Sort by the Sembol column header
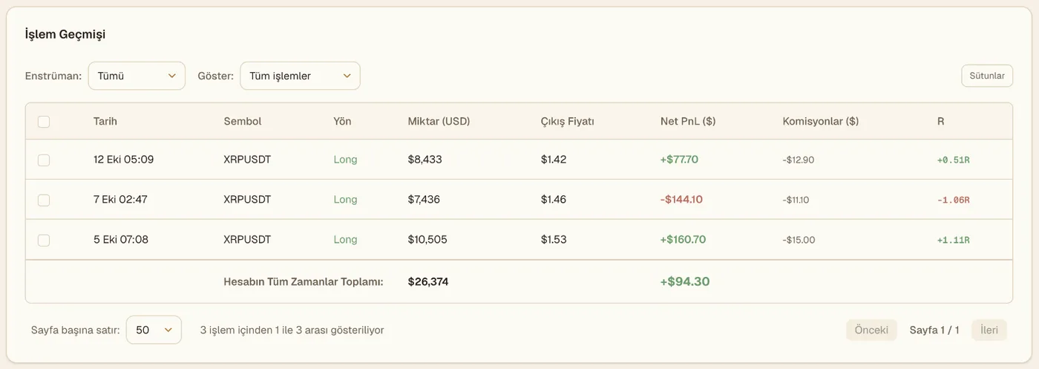The height and width of the screenshot is (369, 1039). [243, 121]
